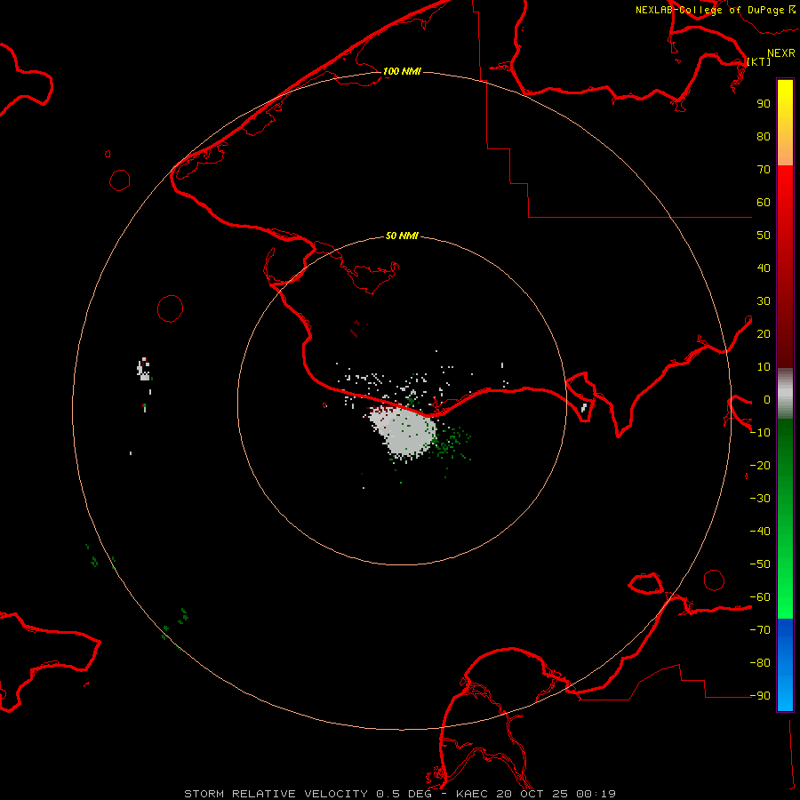Click the Storm Relative Velocity title caption
The width and height of the screenshot is (800, 800).
[x=276, y=794]
